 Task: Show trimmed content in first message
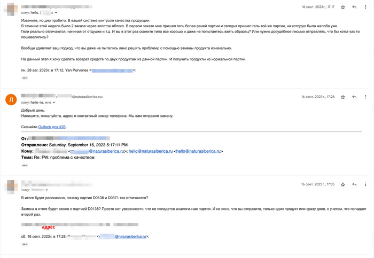25,78
